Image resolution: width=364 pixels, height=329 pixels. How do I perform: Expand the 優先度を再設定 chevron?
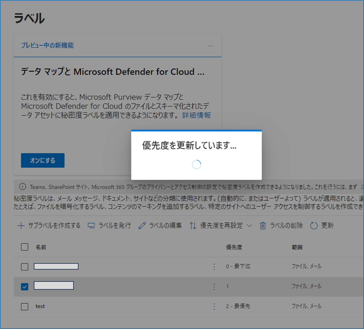click(x=249, y=225)
